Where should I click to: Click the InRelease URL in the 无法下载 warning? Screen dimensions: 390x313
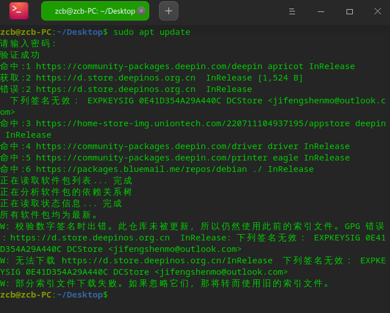click(x=167, y=260)
